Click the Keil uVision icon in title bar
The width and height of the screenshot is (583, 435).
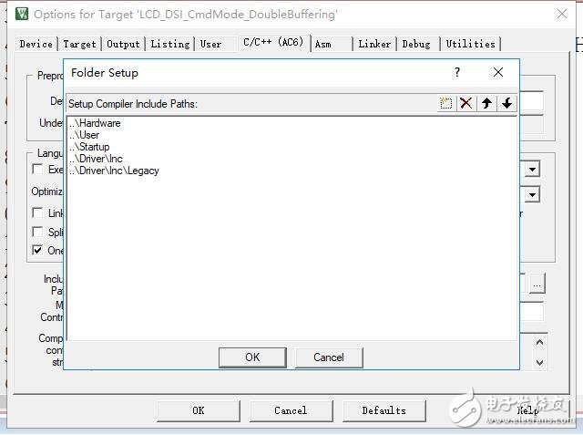pos(22,14)
